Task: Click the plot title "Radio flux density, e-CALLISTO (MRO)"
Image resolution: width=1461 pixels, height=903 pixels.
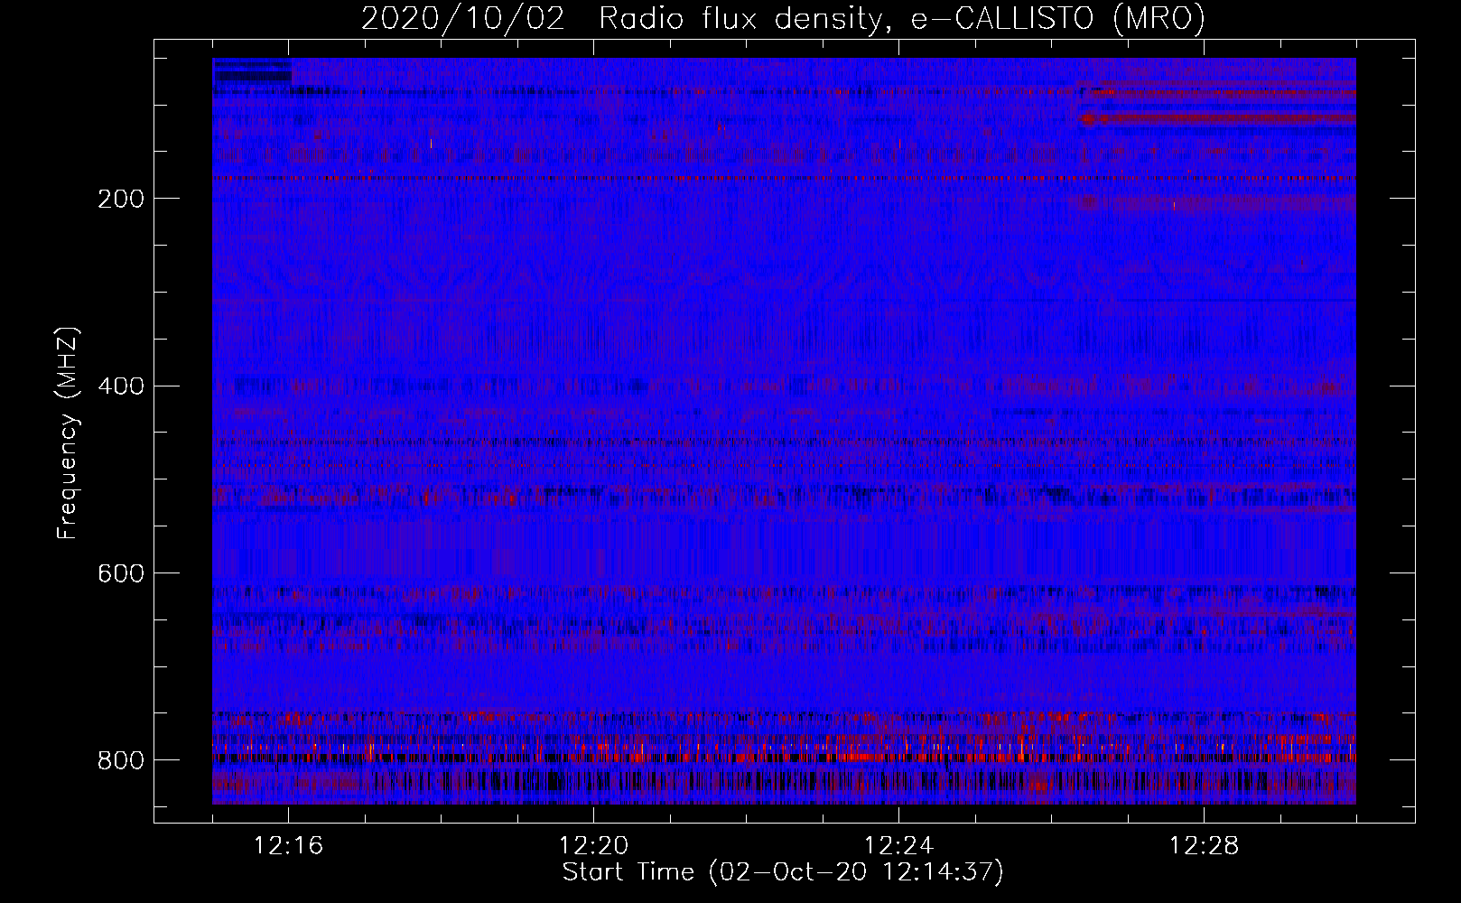Action: [901, 18]
